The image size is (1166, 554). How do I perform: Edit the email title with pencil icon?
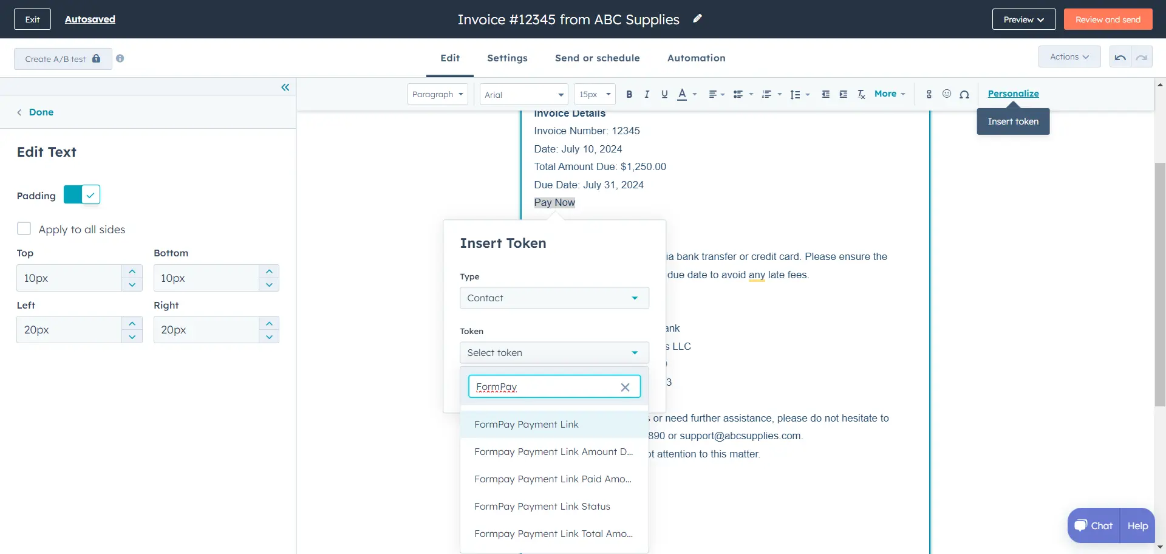[697, 19]
